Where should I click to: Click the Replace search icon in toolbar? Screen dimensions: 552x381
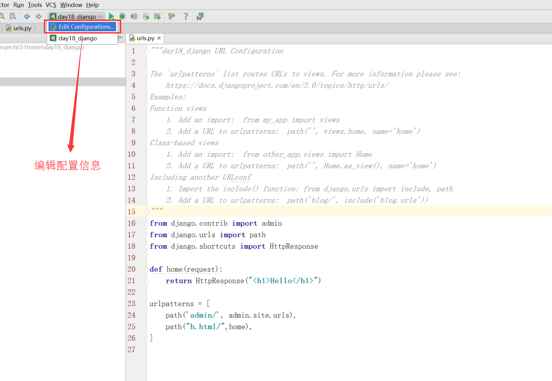[x=13, y=16]
